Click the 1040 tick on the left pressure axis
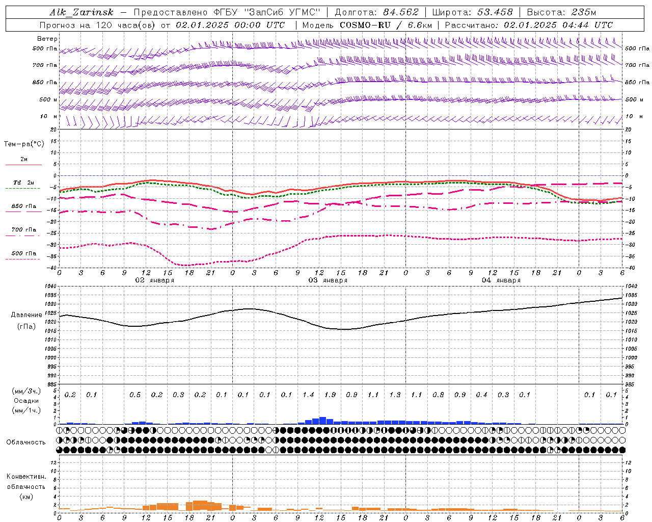 50,286
